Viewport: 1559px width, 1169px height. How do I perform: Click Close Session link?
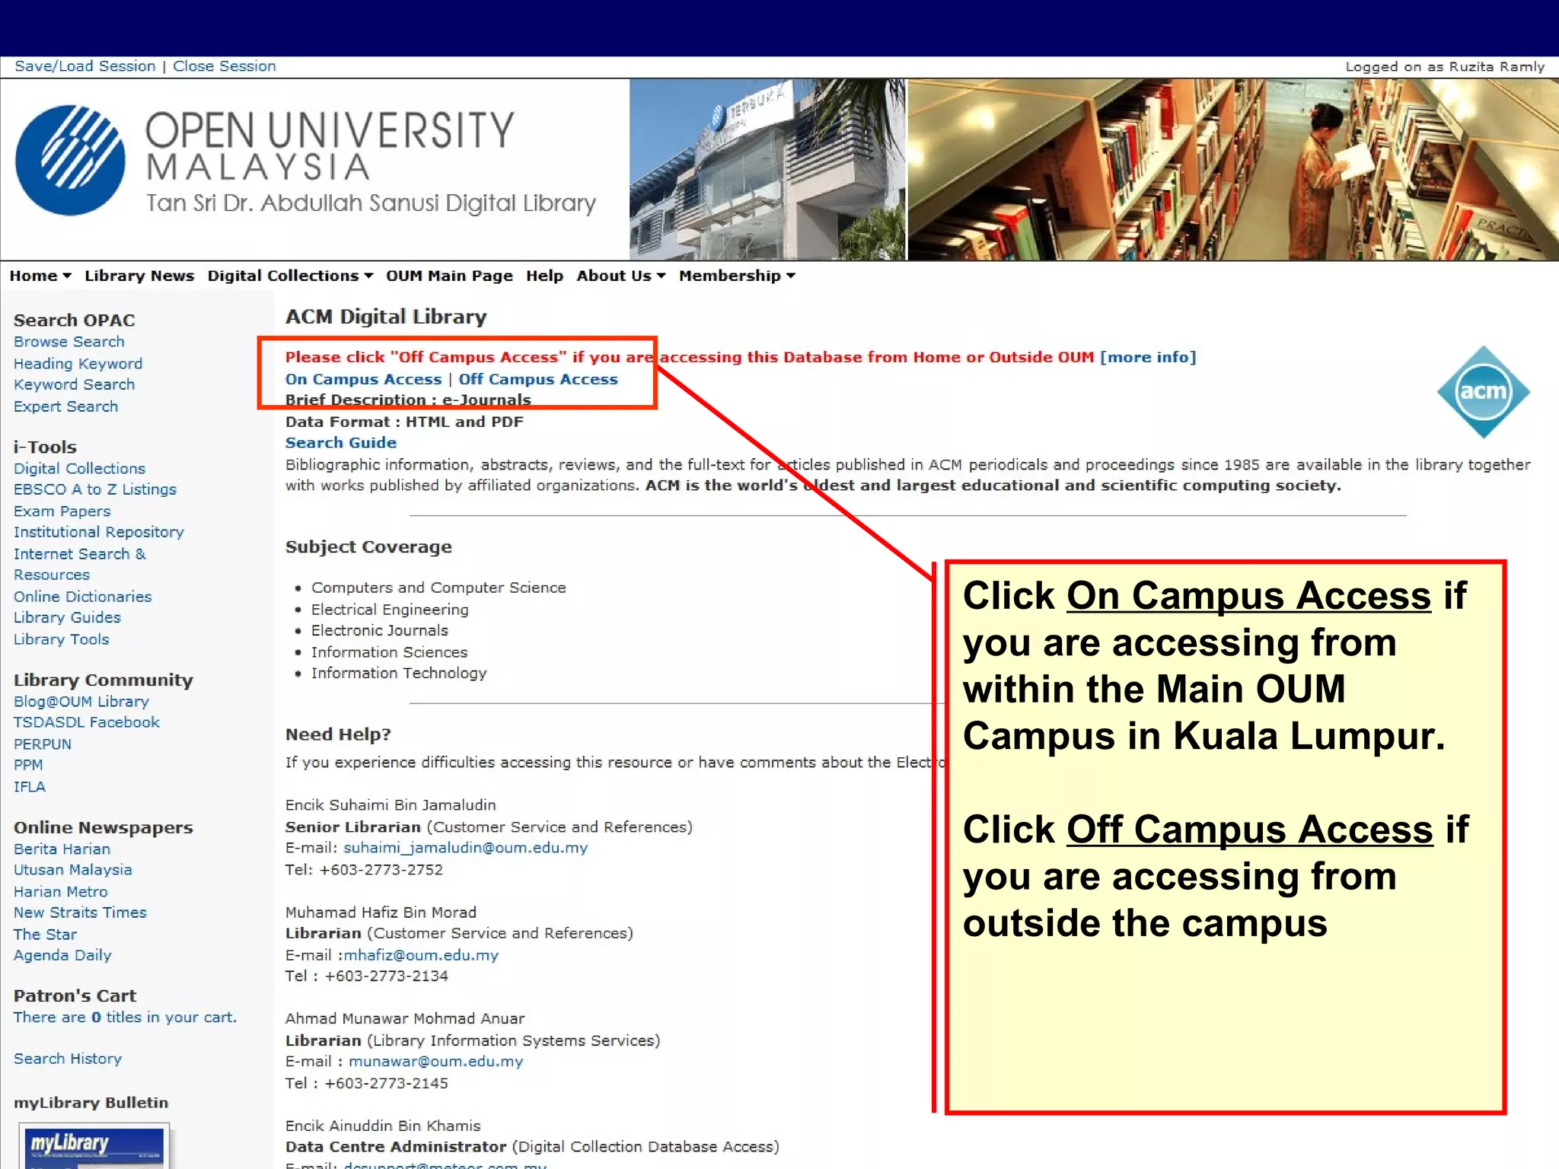coord(225,66)
